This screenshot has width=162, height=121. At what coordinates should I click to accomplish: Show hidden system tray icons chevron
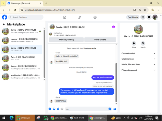tap(124, 118)
